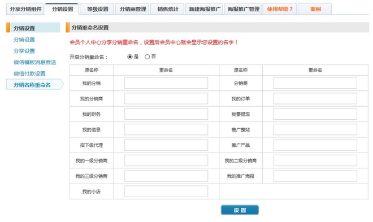
Task: Click the rename field for 我的信息
Action: pyautogui.click(x=166, y=129)
